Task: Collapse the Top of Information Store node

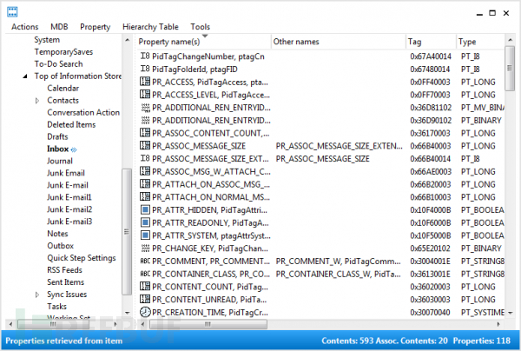Action: [x=25, y=76]
